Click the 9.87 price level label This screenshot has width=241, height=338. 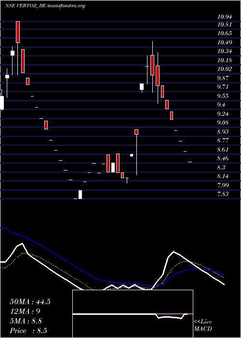tap(223, 78)
